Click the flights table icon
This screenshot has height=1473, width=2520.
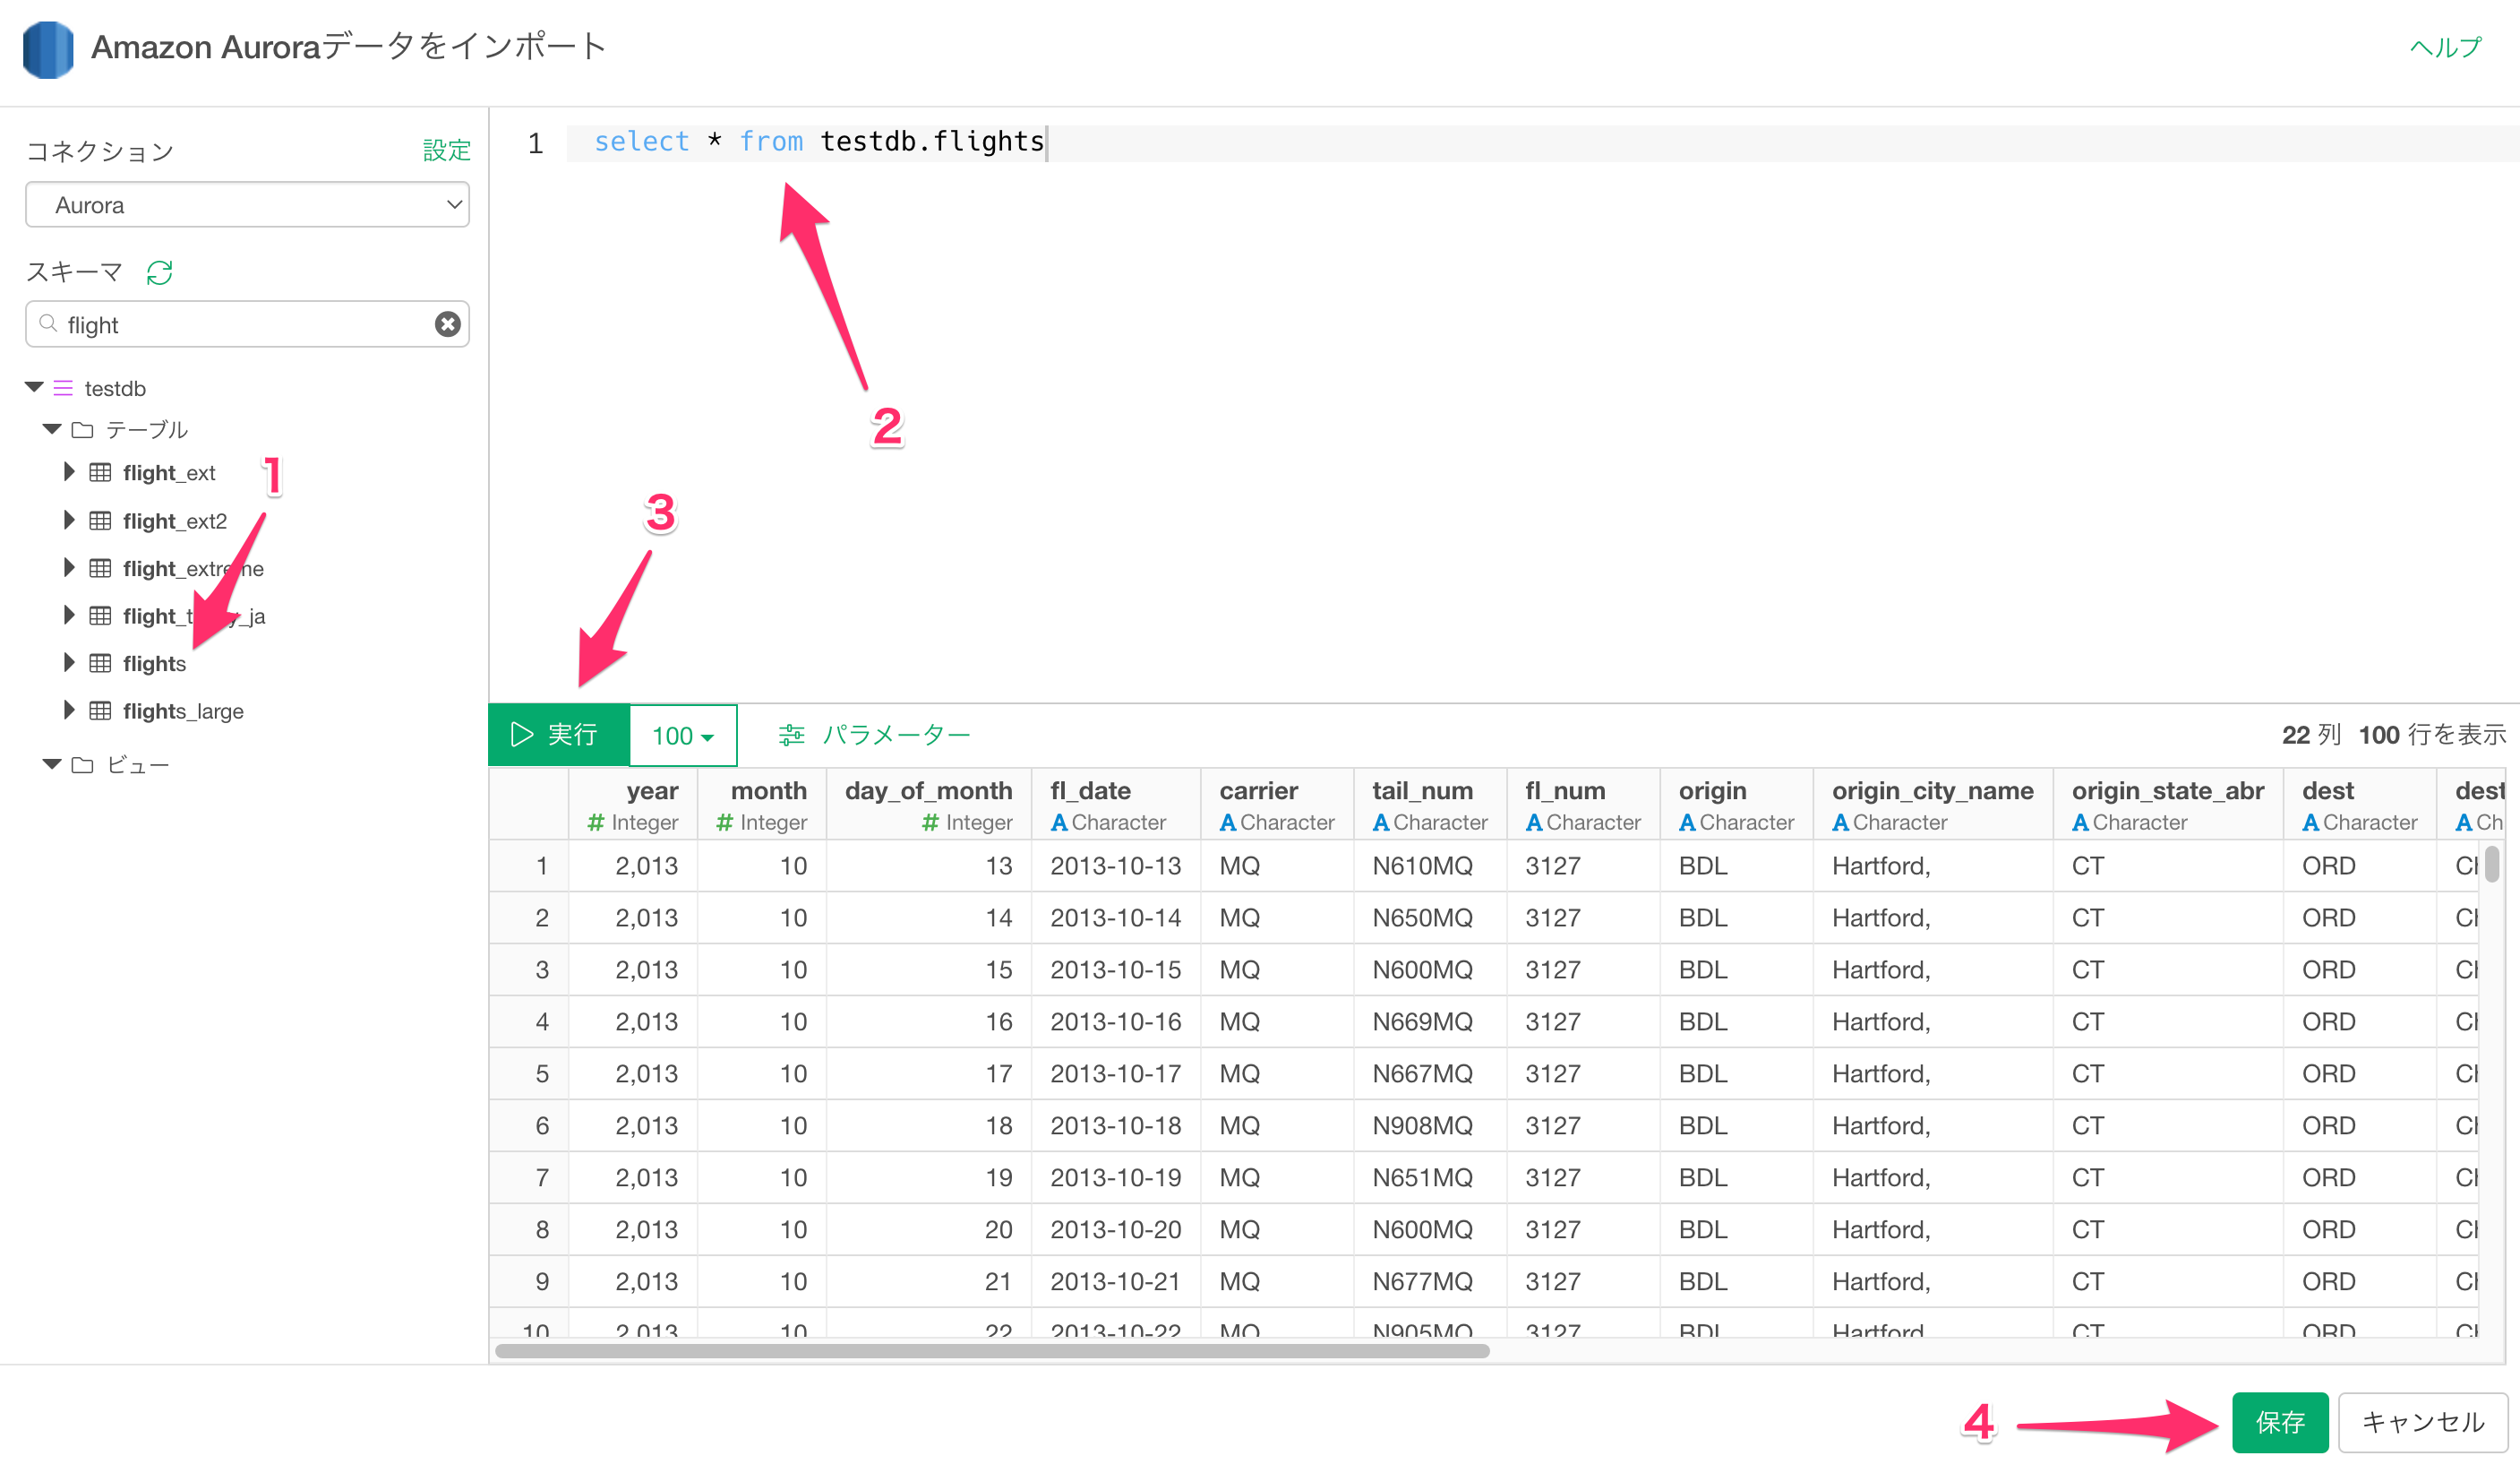100,663
